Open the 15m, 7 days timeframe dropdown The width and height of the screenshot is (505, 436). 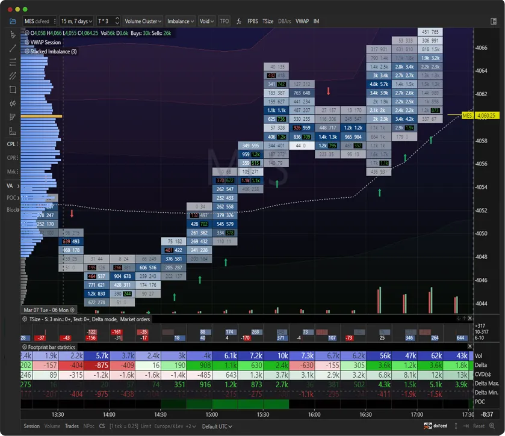pos(75,20)
